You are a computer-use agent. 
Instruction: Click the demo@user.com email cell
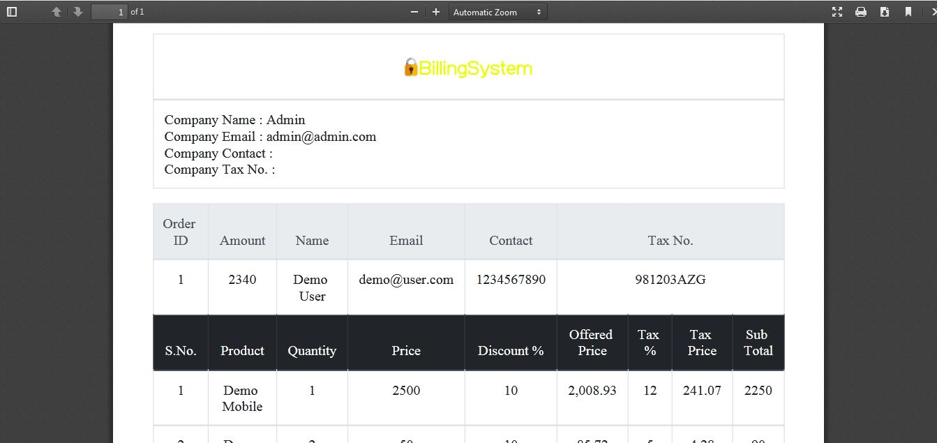pos(406,280)
